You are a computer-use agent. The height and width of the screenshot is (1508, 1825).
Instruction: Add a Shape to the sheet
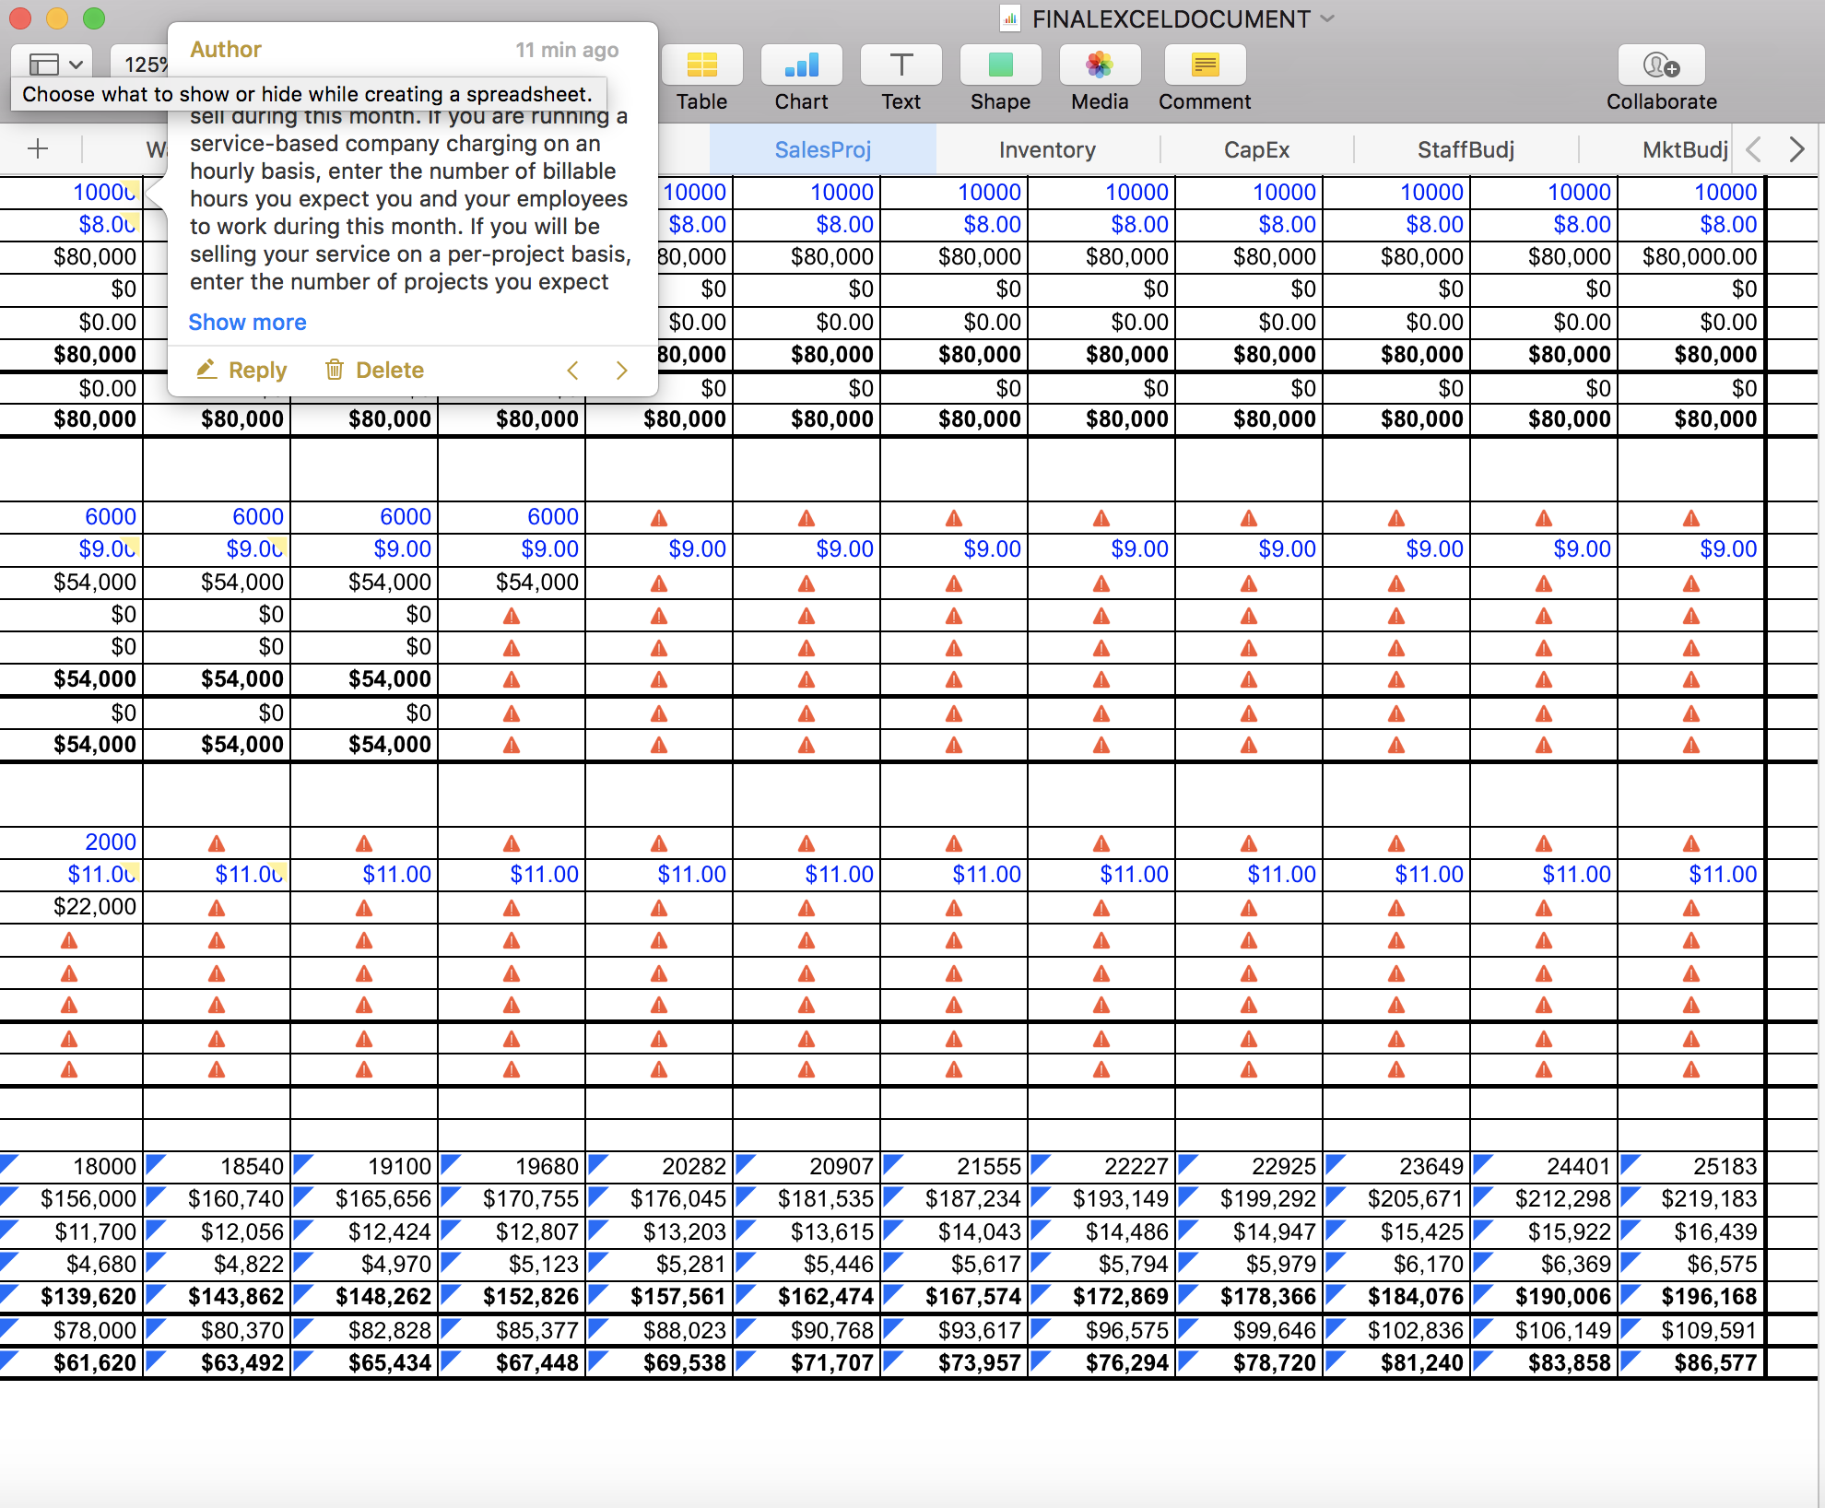point(1000,79)
